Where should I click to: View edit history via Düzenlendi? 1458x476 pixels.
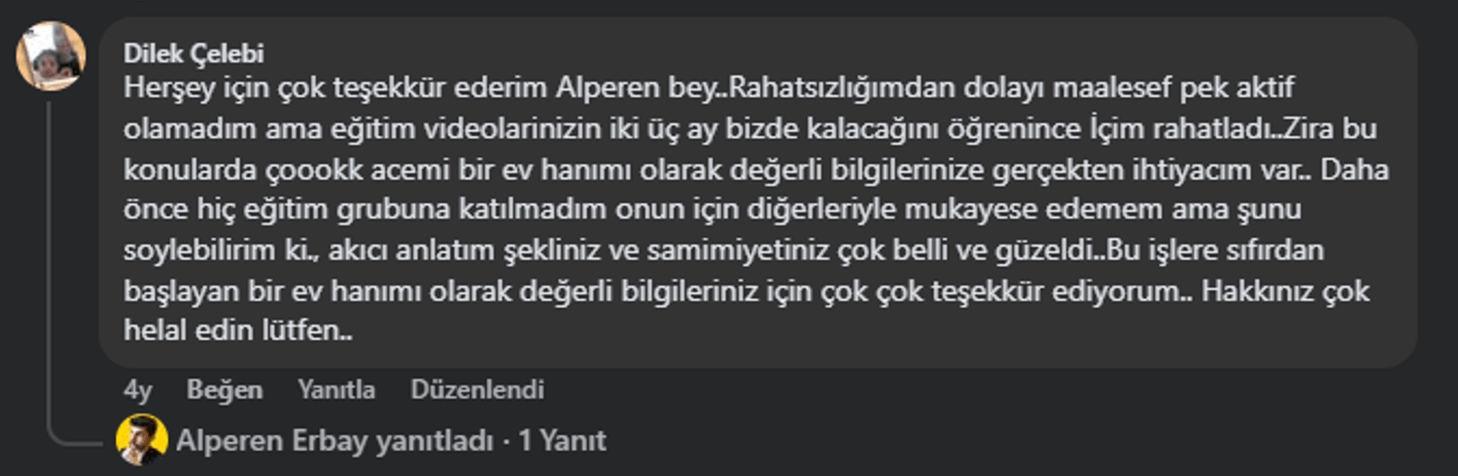click(477, 391)
